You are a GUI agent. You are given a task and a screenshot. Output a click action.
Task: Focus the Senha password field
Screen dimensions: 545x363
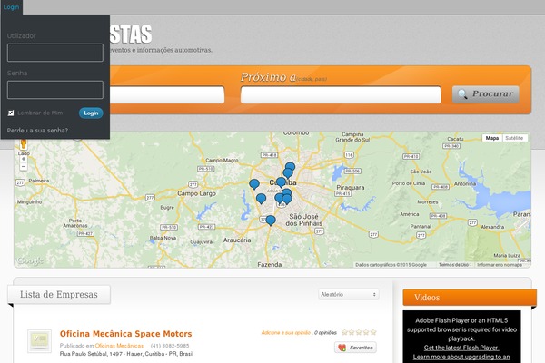(55, 89)
